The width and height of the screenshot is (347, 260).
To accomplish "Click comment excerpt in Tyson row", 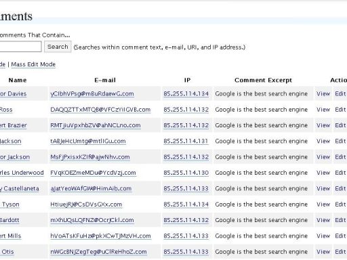I will coord(262,204).
